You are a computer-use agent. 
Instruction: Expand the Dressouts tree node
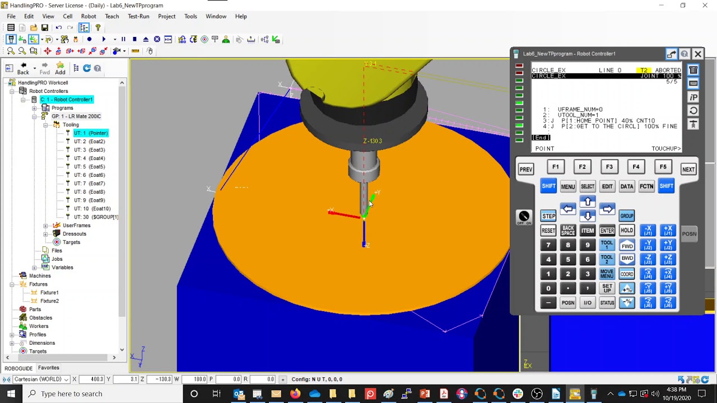click(46, 234)
